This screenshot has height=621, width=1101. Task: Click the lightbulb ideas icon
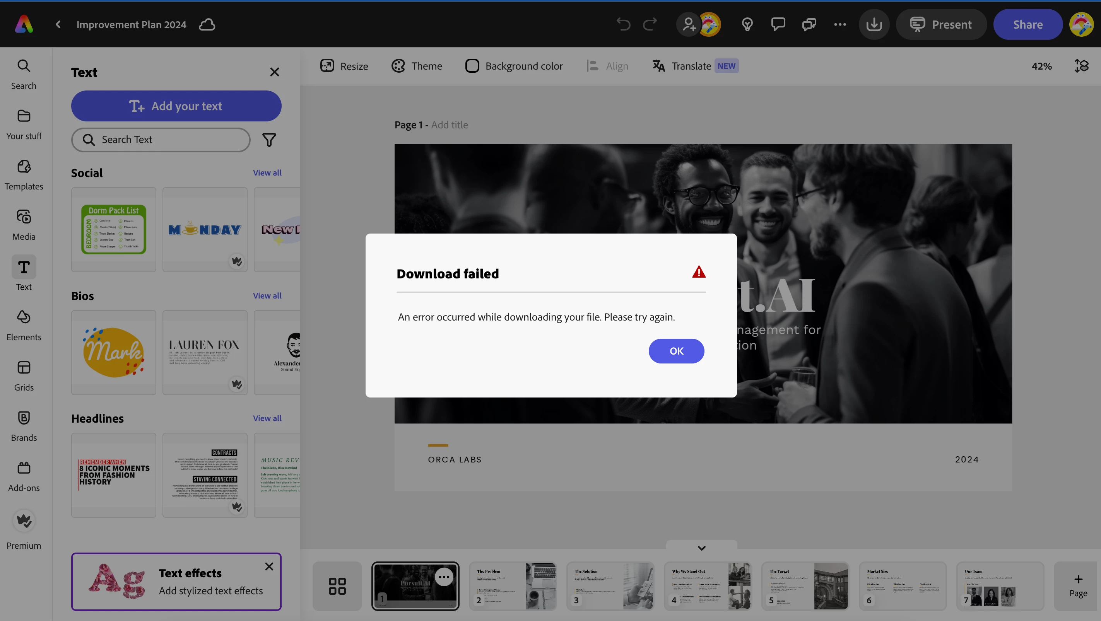pyautogui.click(x=747, y=25)
